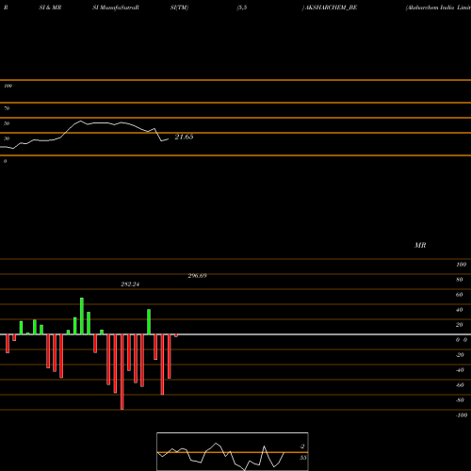This screenshot has height=471, width=471.
Task: Open the mini line chart thumbnail at bottom
Action: point(233,451)
